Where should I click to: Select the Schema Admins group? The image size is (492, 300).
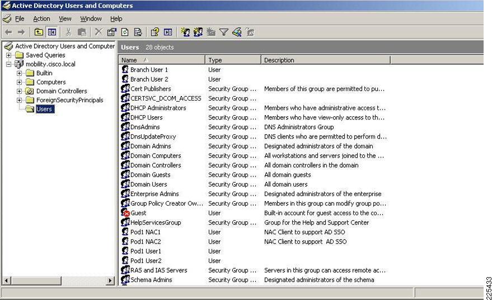pos(151,280)
